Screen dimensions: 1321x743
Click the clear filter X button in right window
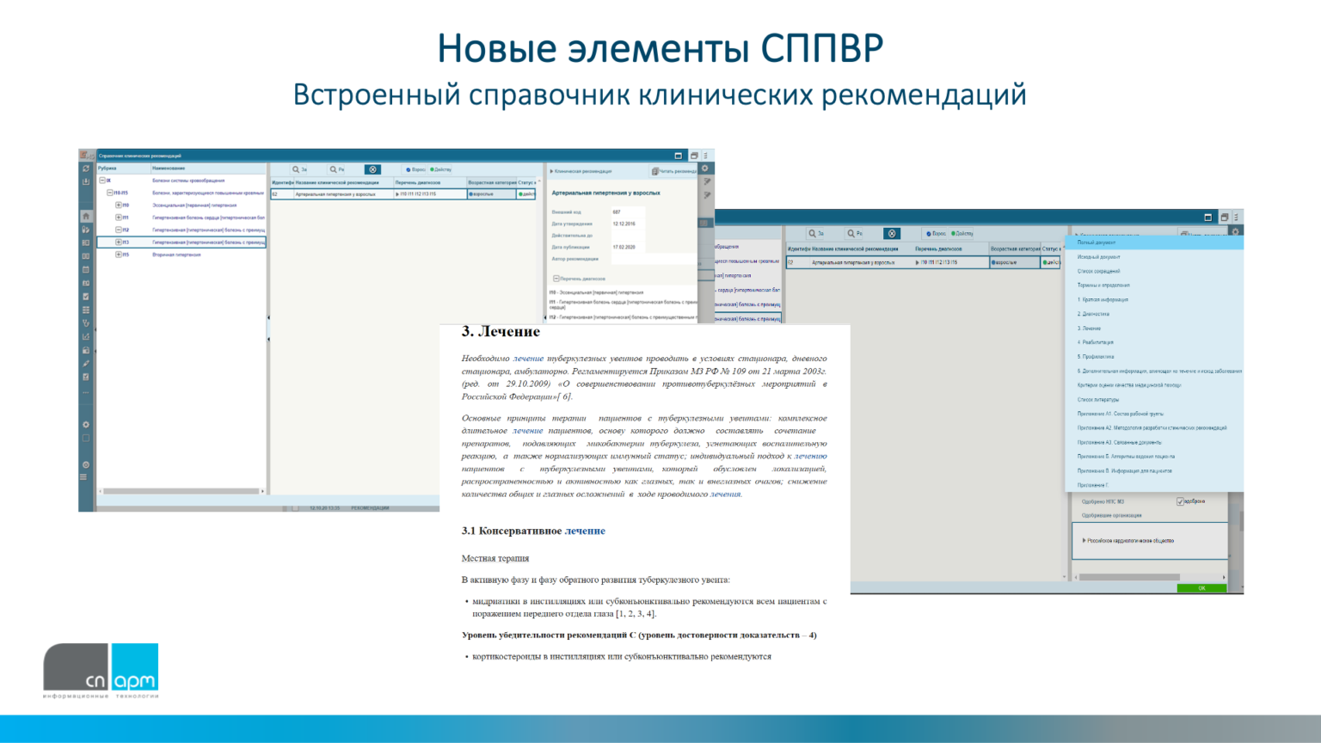click(892, 233)
